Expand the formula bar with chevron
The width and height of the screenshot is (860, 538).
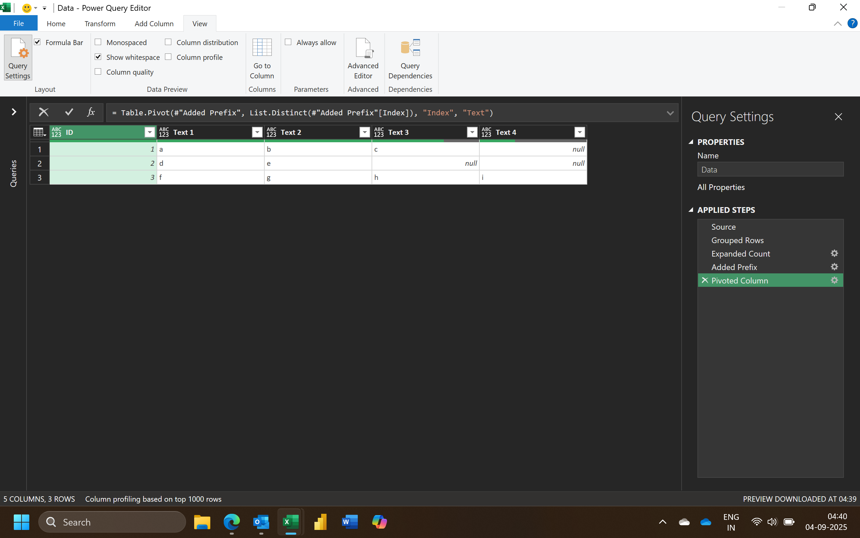670,113
